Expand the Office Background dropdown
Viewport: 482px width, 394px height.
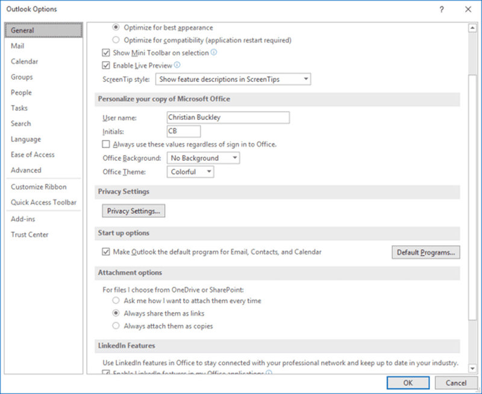click(203, 158)
